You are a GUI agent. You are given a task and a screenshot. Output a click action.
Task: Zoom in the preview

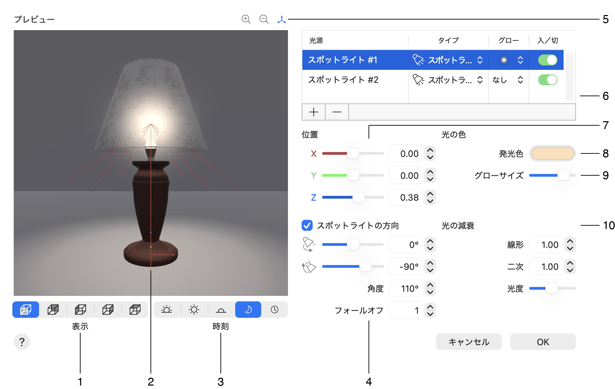click(246, 19)
